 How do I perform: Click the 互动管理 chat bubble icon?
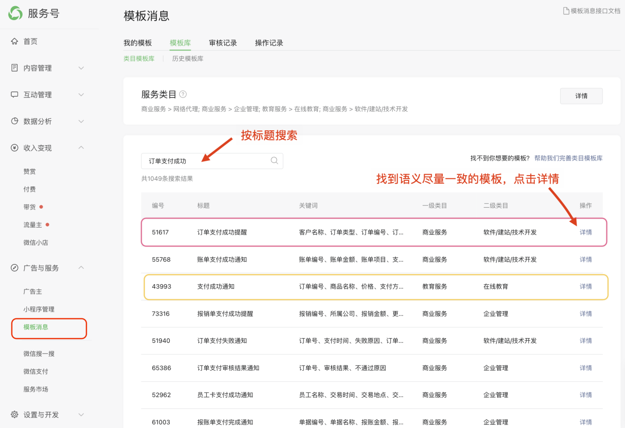[x=15, y=94]
